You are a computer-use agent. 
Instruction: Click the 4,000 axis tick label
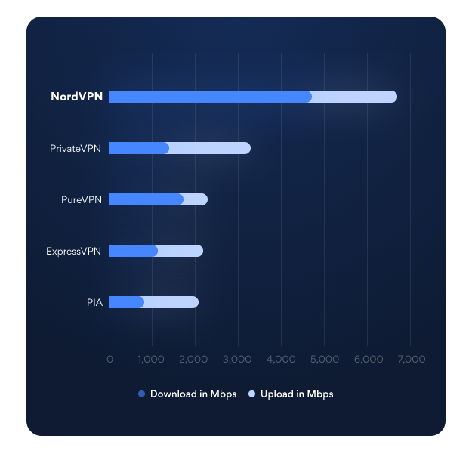point(281,360)
